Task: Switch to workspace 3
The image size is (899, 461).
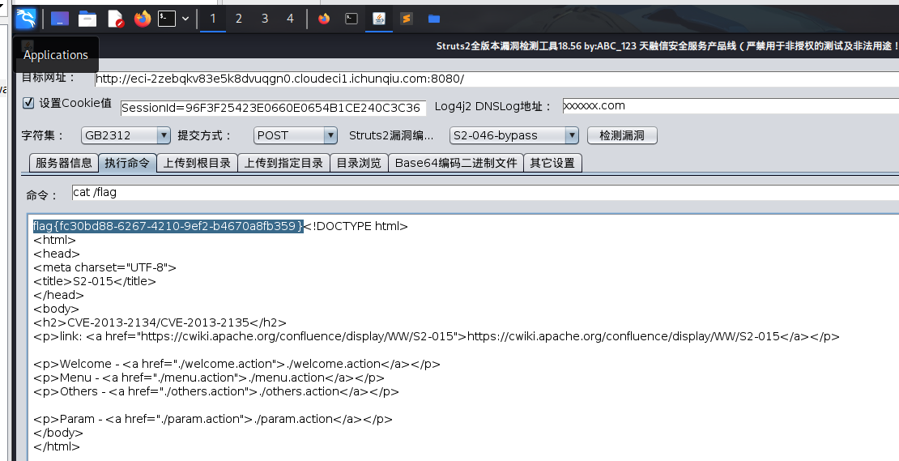Action: [x=265, y=19]
